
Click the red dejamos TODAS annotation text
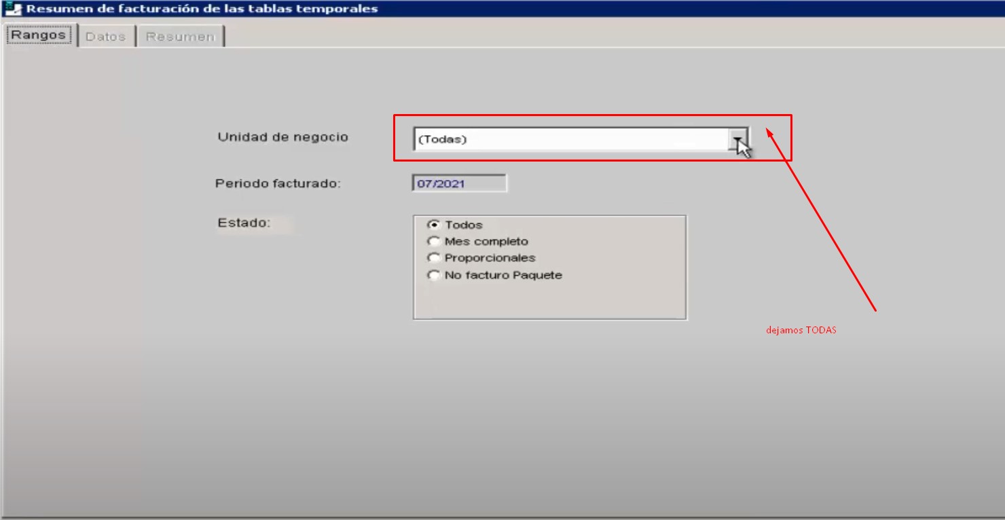[801, 331]
